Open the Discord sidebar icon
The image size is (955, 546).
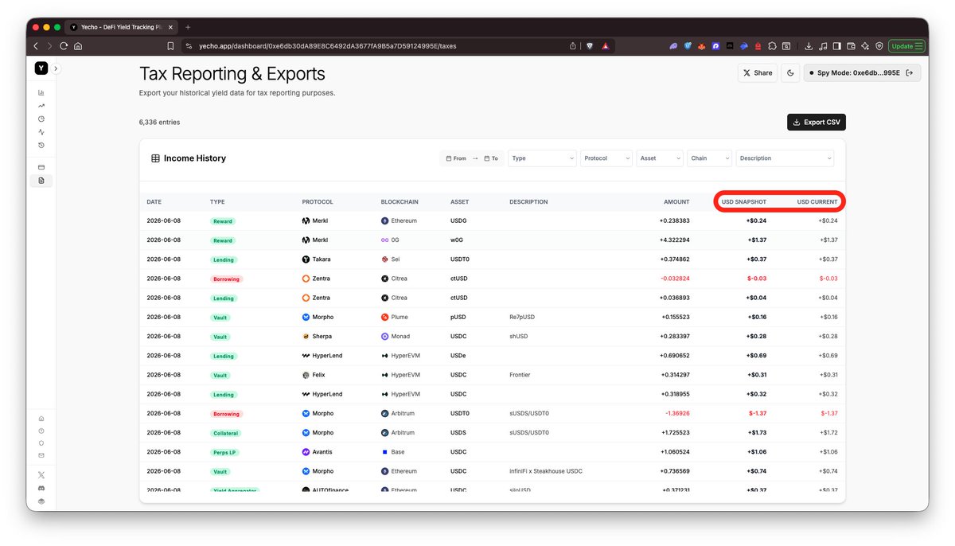coord(41,488)
